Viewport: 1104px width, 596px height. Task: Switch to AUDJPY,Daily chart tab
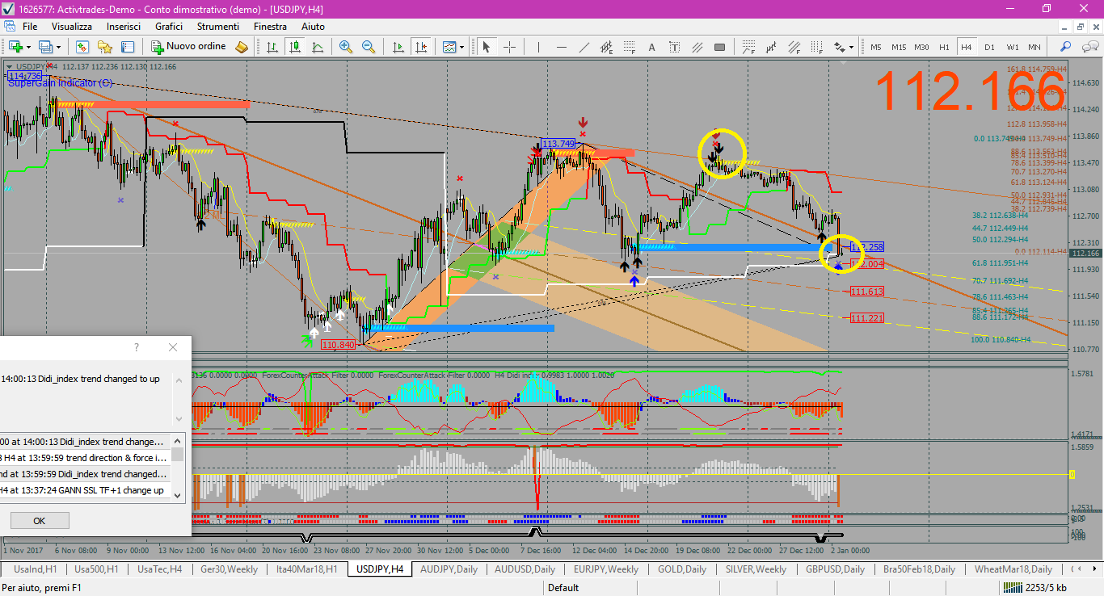click(449, 569)
